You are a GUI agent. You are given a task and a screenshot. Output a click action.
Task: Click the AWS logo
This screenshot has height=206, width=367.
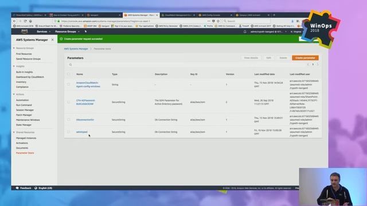point(24,31)
